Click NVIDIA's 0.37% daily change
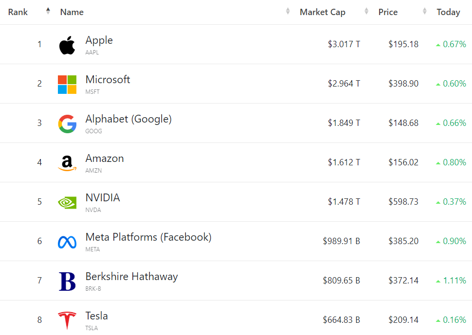 click(454, 202)
